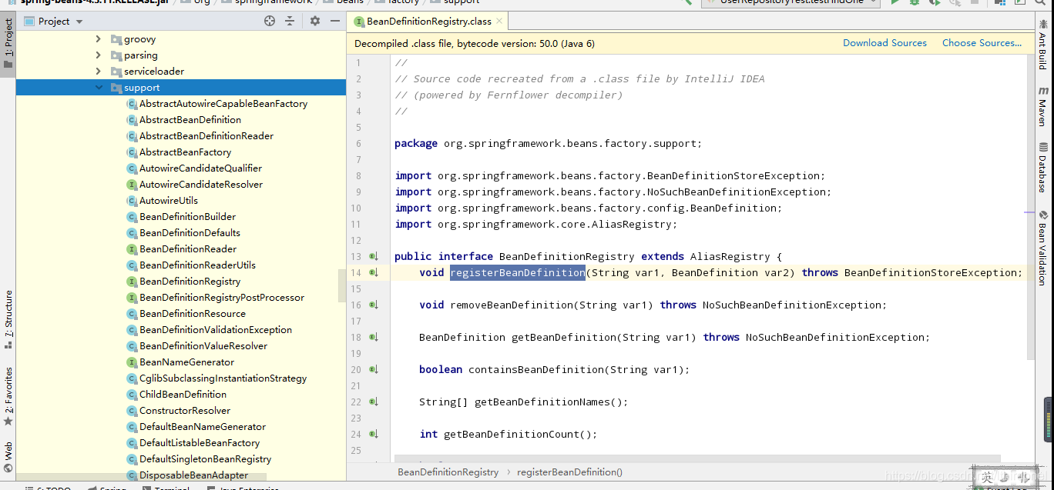Select AbstractBeanDefinition in the tree
This screenshot has height=490, width=1054.
coord(190,120)
